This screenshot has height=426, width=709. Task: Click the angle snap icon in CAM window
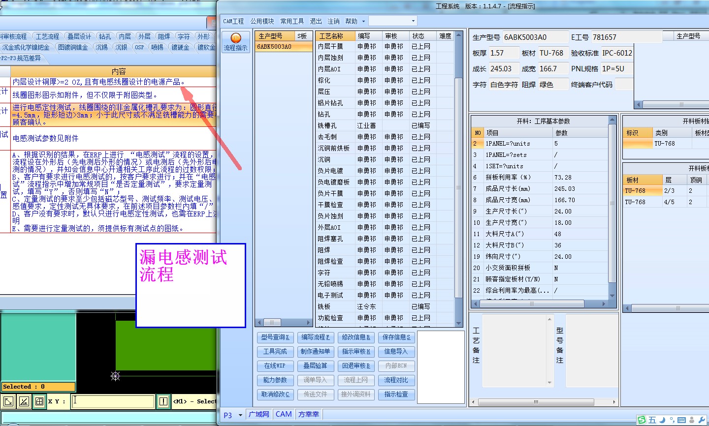point(24,401)
